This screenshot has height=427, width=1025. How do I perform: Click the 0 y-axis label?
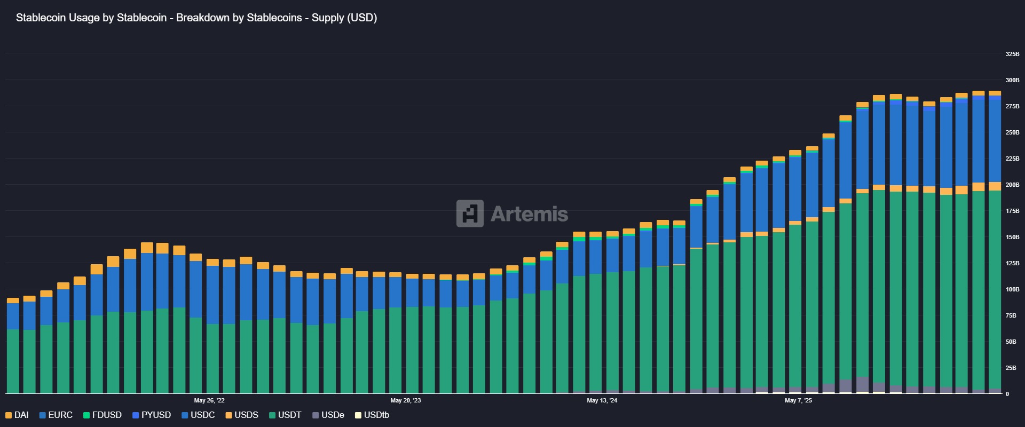1007,394
